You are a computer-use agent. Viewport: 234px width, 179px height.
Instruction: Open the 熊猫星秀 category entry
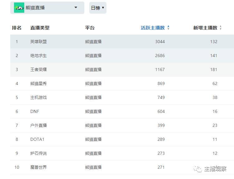(x=39, y=83)
